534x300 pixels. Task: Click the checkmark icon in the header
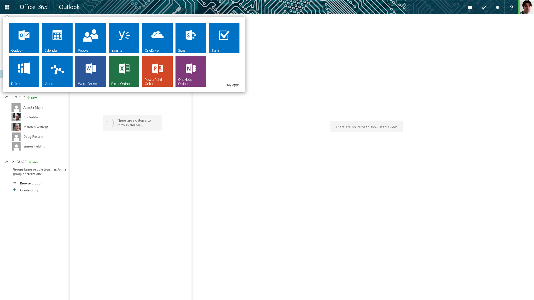[x=484, y=7]
